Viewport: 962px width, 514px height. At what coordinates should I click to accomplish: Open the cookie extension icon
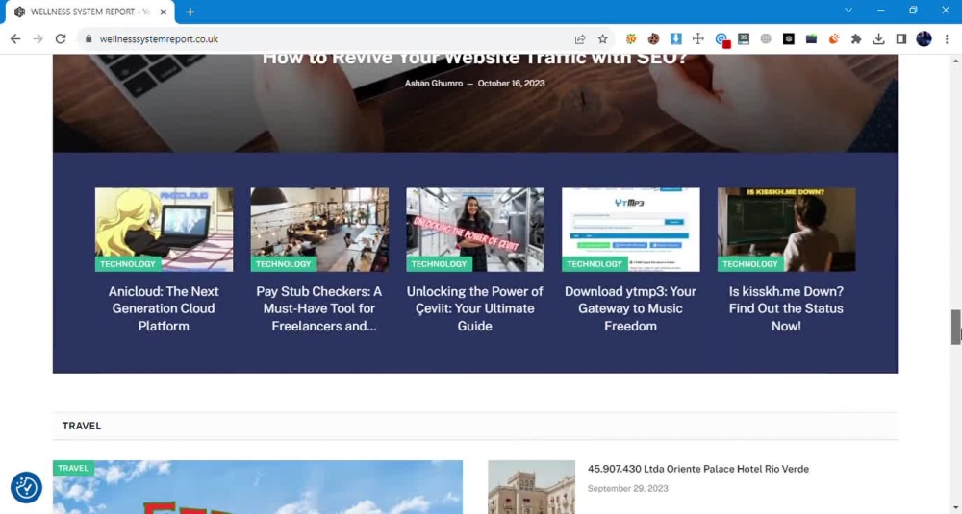click(653, 38)
